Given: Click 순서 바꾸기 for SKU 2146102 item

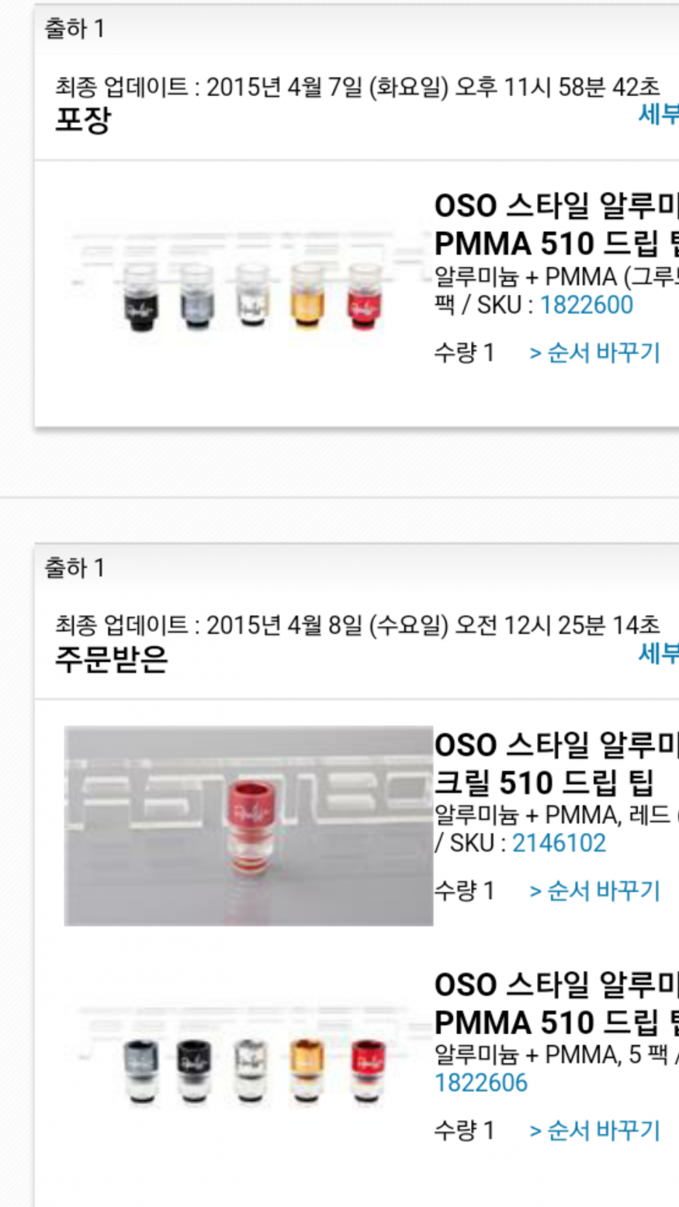Looking at the screenshot, I should pos(594,891).
